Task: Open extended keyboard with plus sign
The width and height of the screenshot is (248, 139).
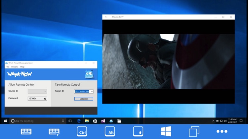Action: 54,132
